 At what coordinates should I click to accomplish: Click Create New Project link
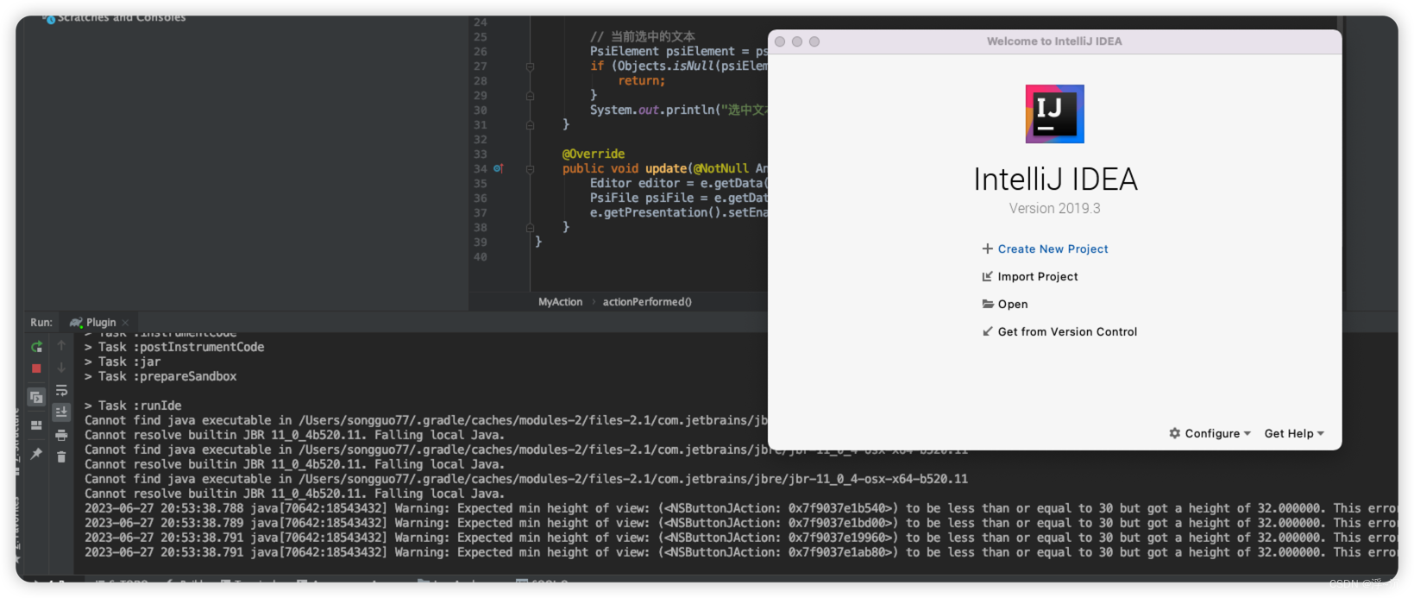1053,249
